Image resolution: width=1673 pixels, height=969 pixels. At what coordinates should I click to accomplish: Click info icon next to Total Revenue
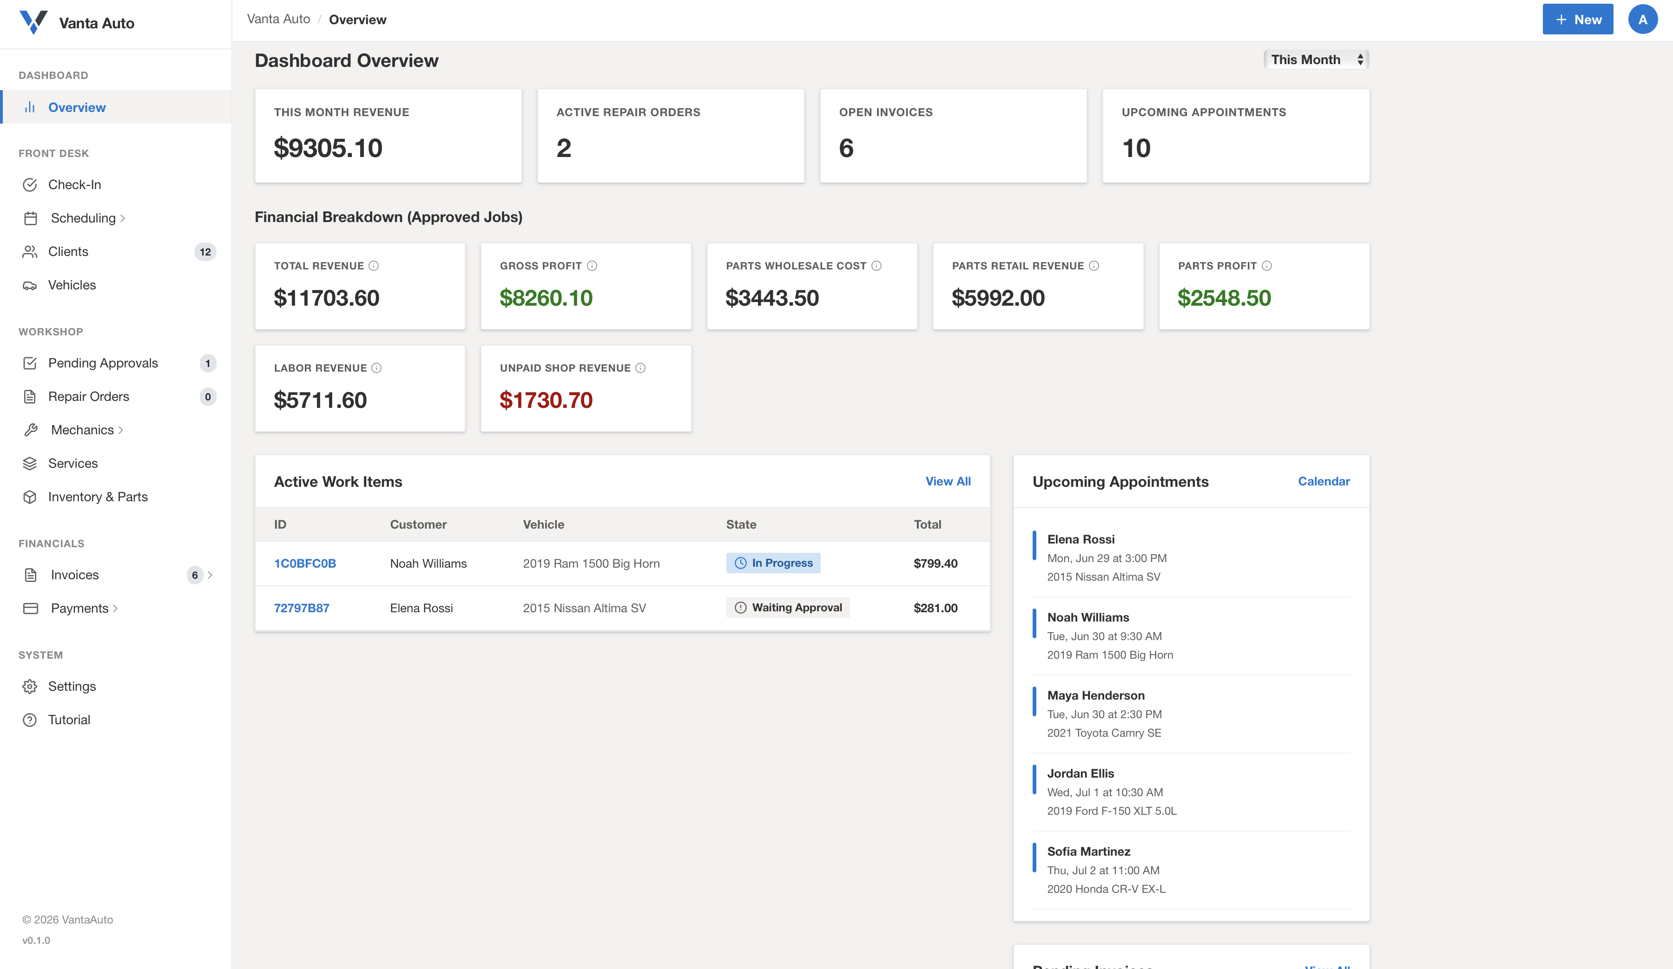point(374,266)
